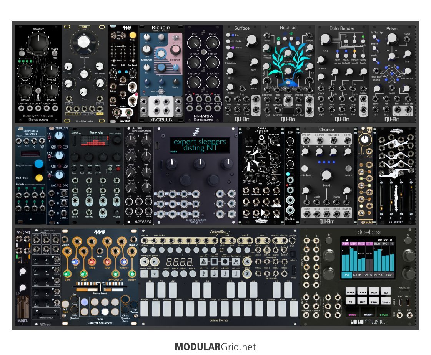Select the 1/8 note division button
This screenshot has height=355, width=431.
tap(225, 273)
